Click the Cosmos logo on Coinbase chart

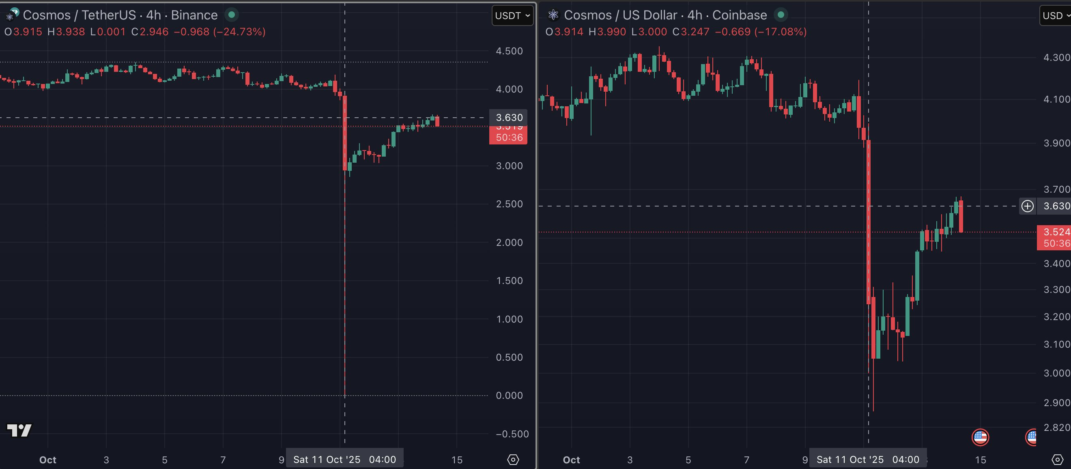[x=553, y=15]
